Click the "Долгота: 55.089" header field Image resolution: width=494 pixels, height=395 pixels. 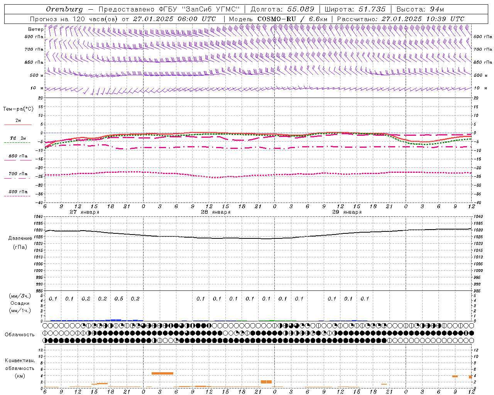coord(283,9)
